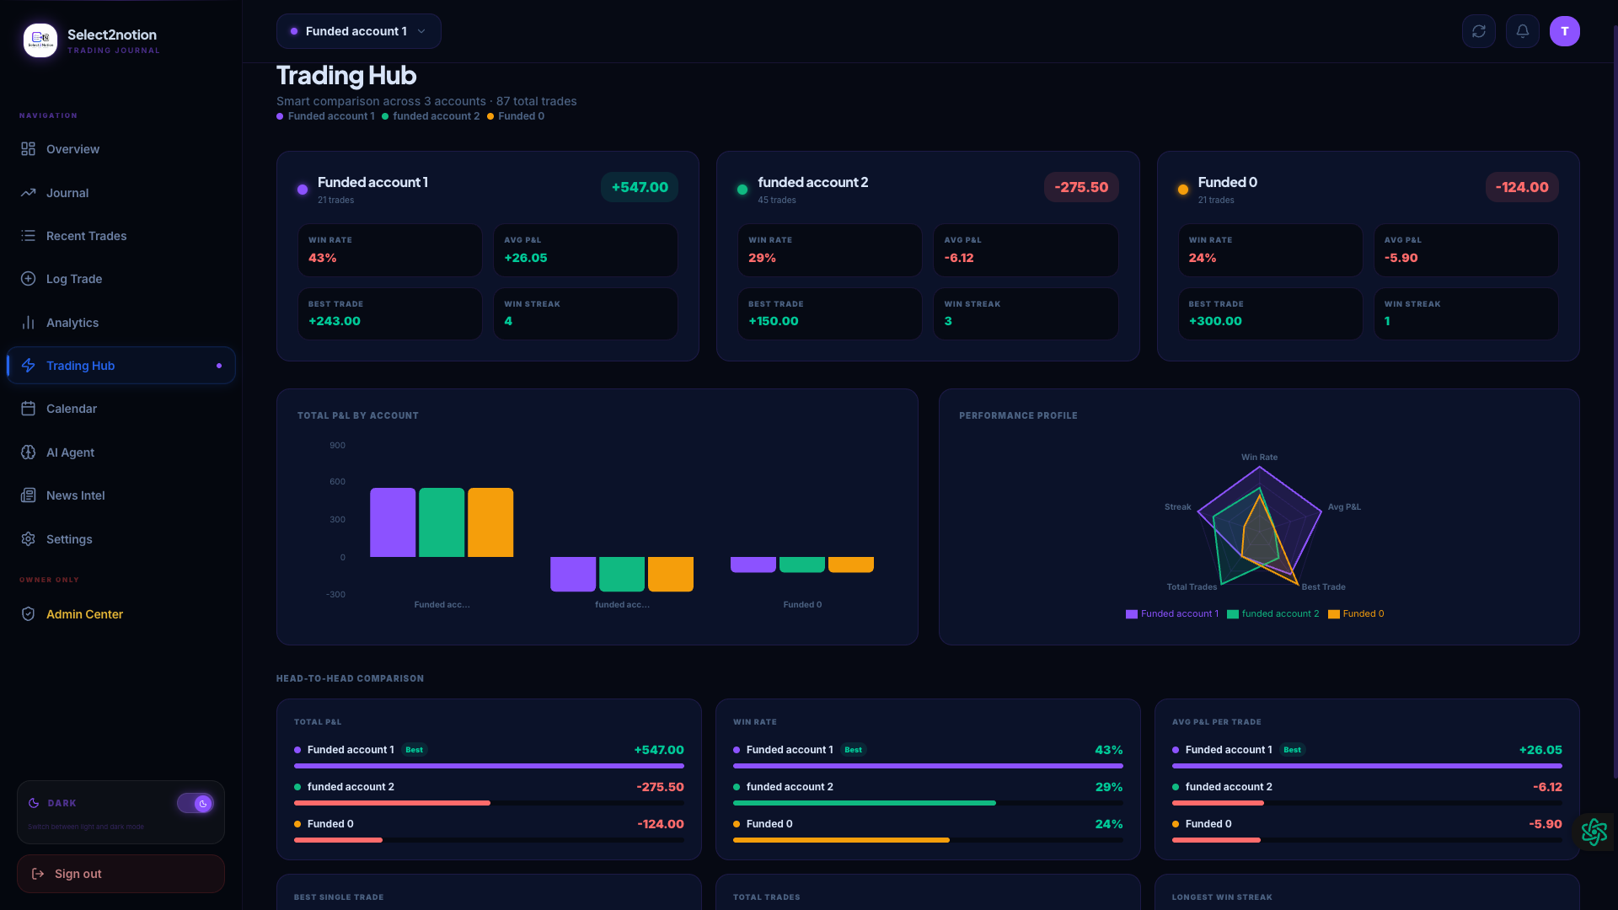Click the radar chart polygon

(x=1259, y=527)
